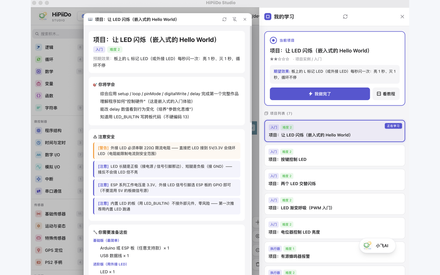Click the 难度 2 tag in tutorial header
Viewport: 440px width, 275px height.
(115, 50)
